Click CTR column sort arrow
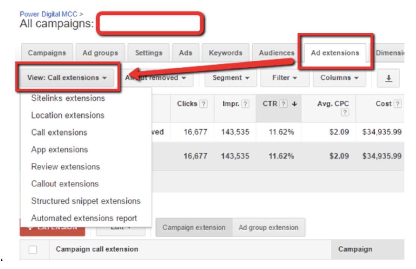Image resolution: width=416 pixels, height=269 pixels. [x=294, y=104]
